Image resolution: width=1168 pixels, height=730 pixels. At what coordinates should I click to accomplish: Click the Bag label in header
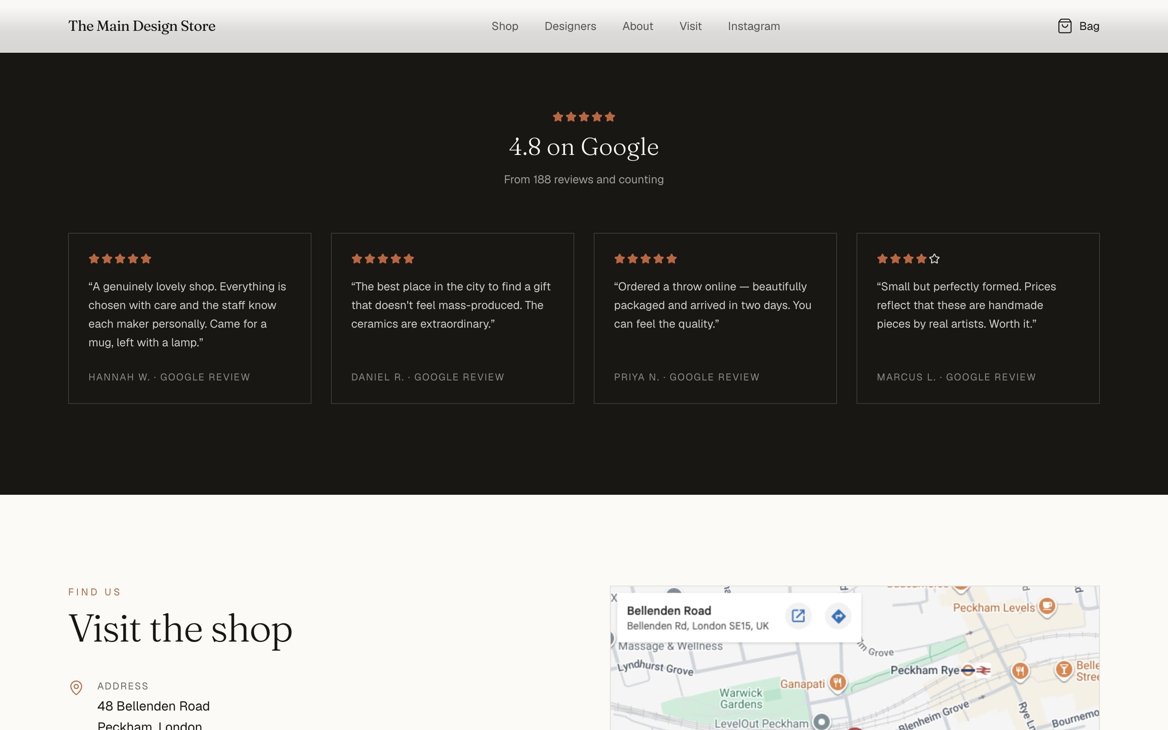click(1089, 26)
